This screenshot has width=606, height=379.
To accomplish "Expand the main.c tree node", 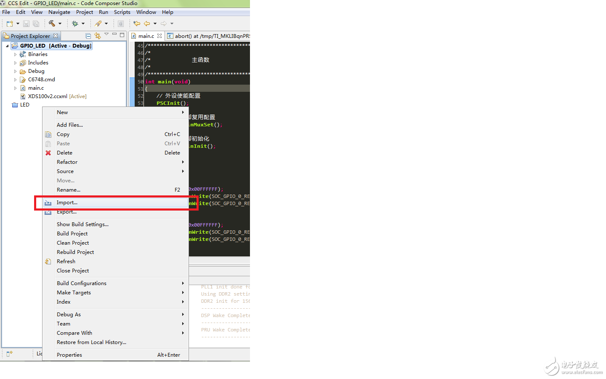I will pyautogui.click(x=15, y=88).
